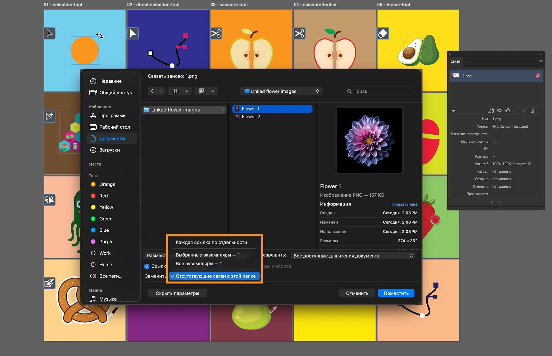Choose the Eraser tool icon on artboard 05
The width and height of the screenshot is (552, 356).
(383, 33)
